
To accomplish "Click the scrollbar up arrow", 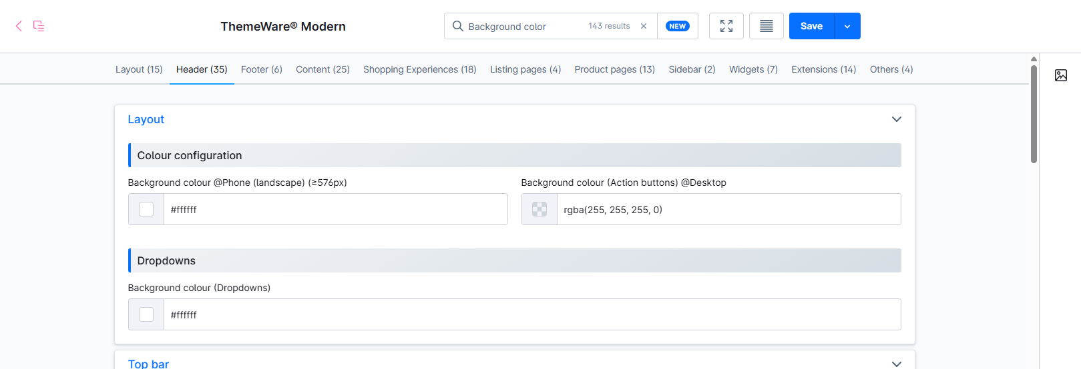I will [1034, 59].
